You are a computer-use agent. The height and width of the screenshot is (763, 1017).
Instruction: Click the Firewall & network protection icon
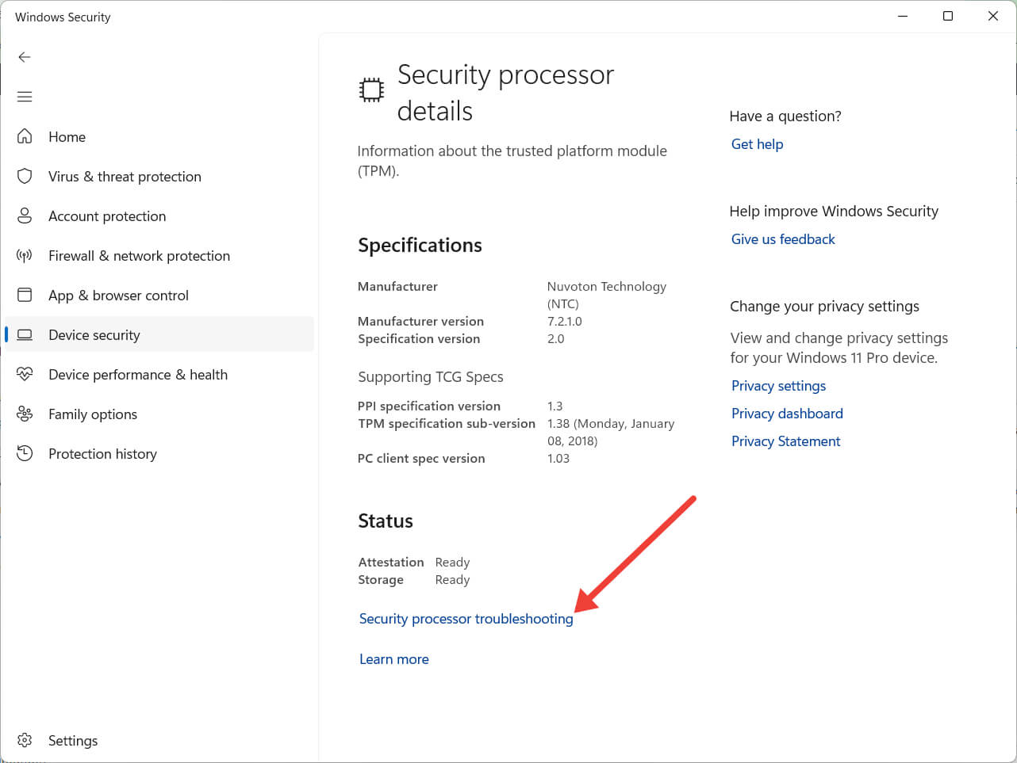25,255
